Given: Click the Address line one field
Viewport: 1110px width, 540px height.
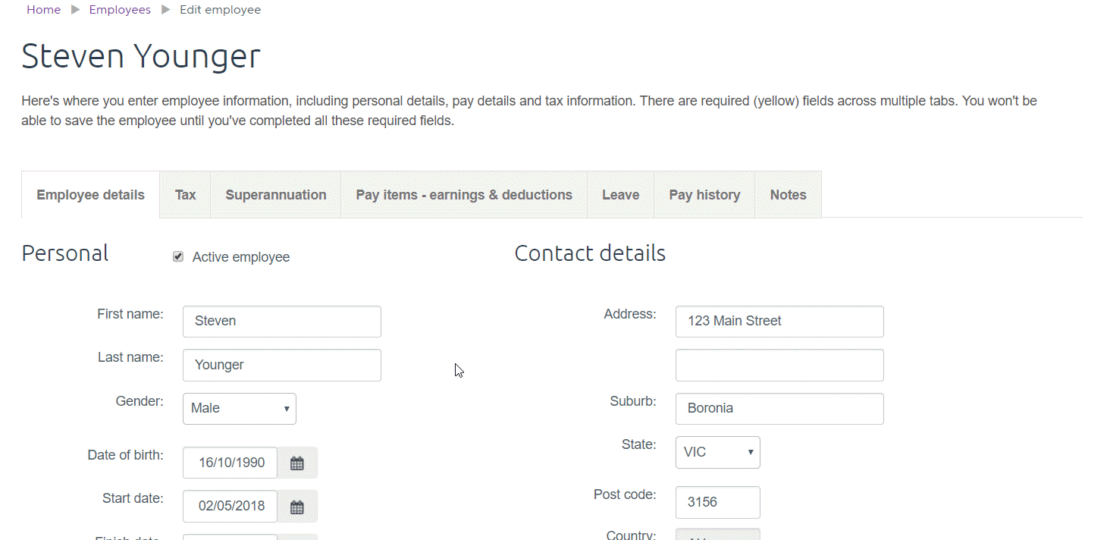Looking at the screenshot, I should click(779, 322).
